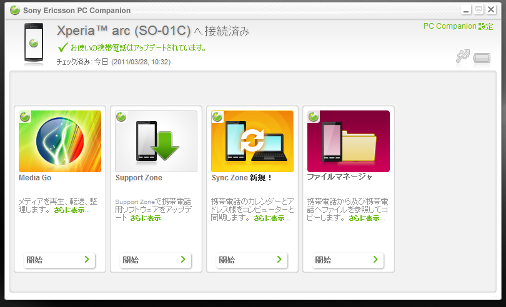Click the Support Zone title text
The height and width of the screenshot is (307, 506).
[x=139, y=178]
